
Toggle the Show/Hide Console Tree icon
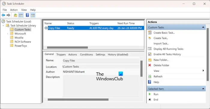pos(21,15)
